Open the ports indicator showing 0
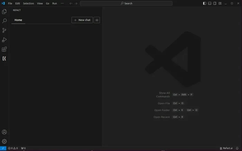This screenshot has height=151, width=242. point(23,148)
